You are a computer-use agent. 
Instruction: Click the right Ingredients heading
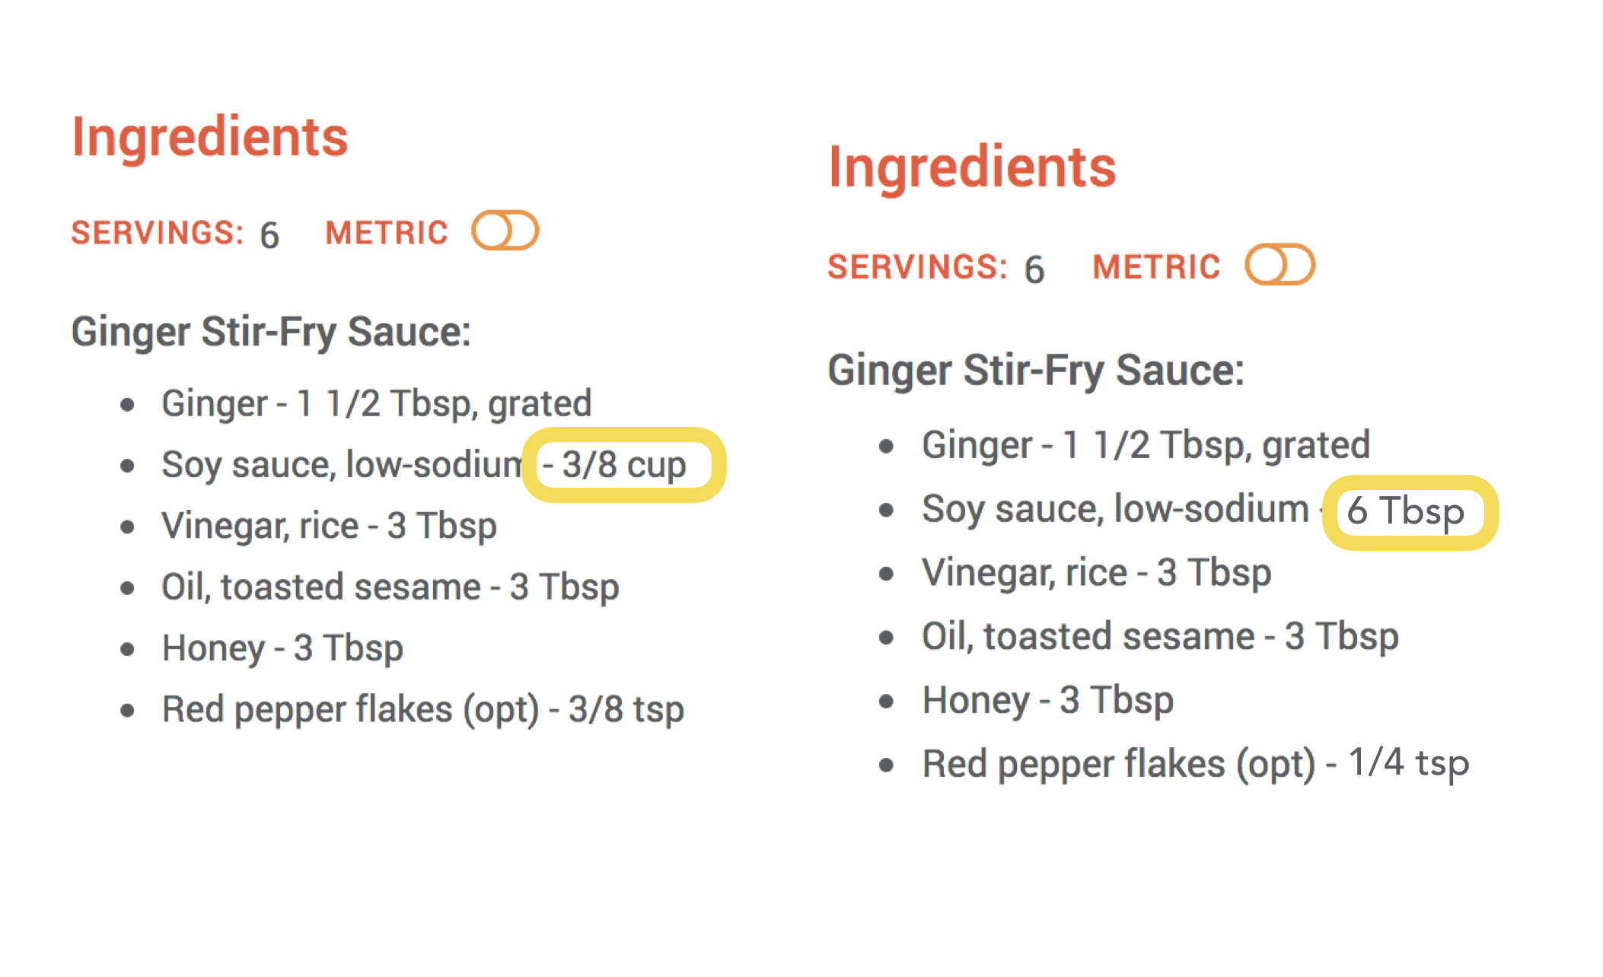coord(972,167)
